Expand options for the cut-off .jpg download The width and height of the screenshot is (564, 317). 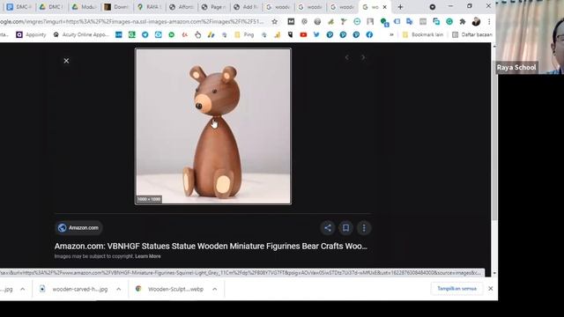point(22,289)
